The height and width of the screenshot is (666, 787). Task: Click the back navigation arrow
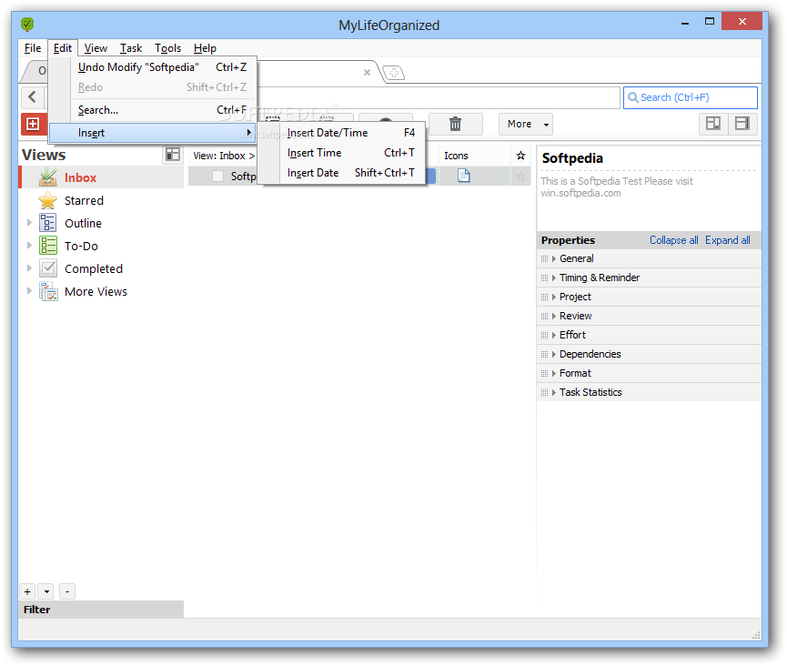pos(33,96)
